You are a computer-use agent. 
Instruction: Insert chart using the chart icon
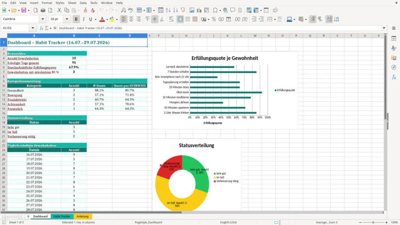click(199, 10)
